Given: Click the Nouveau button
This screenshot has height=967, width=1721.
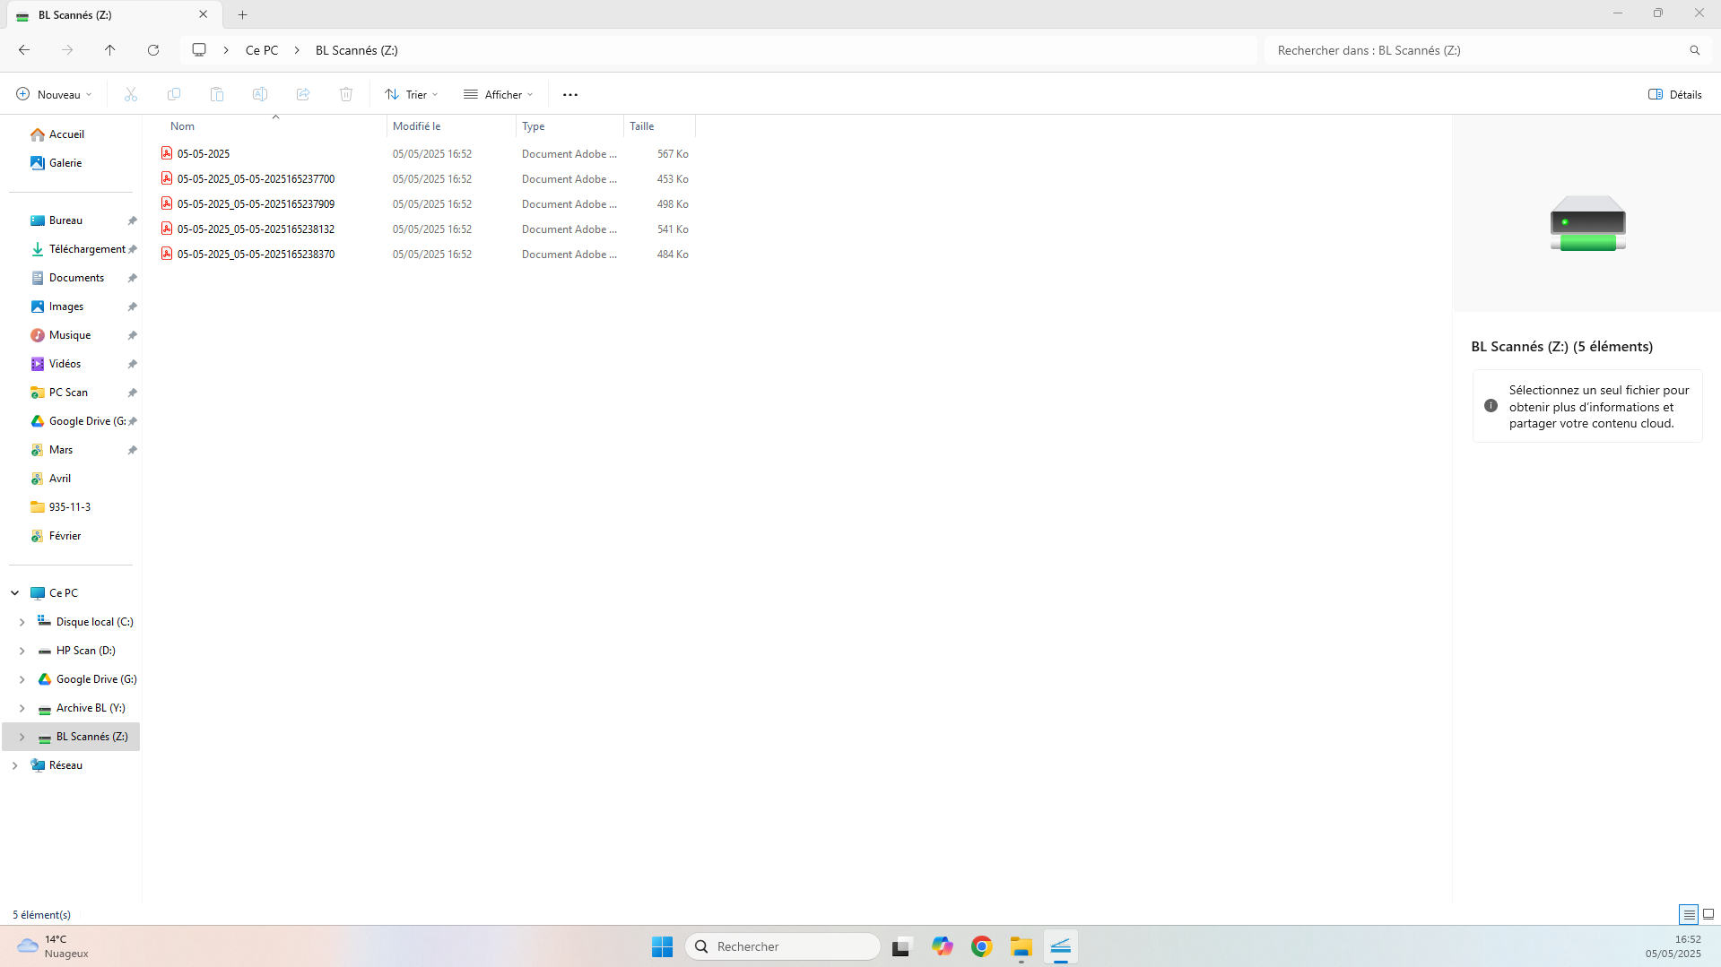Looking at the screenshot, I should (54, 94).
